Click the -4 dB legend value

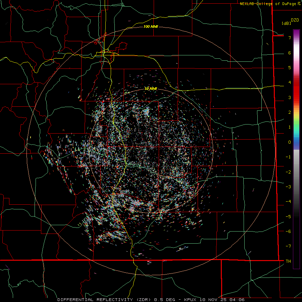tap(288, 202)
